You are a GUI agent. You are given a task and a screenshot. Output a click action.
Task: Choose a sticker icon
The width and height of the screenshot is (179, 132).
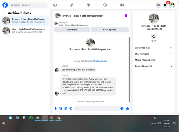(66, 108)
